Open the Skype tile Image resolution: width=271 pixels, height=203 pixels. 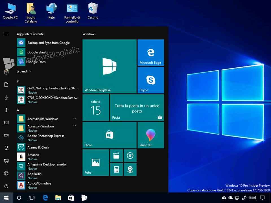click(151, 80)
